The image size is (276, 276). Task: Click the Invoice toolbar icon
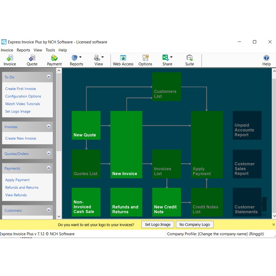point(10,58)
